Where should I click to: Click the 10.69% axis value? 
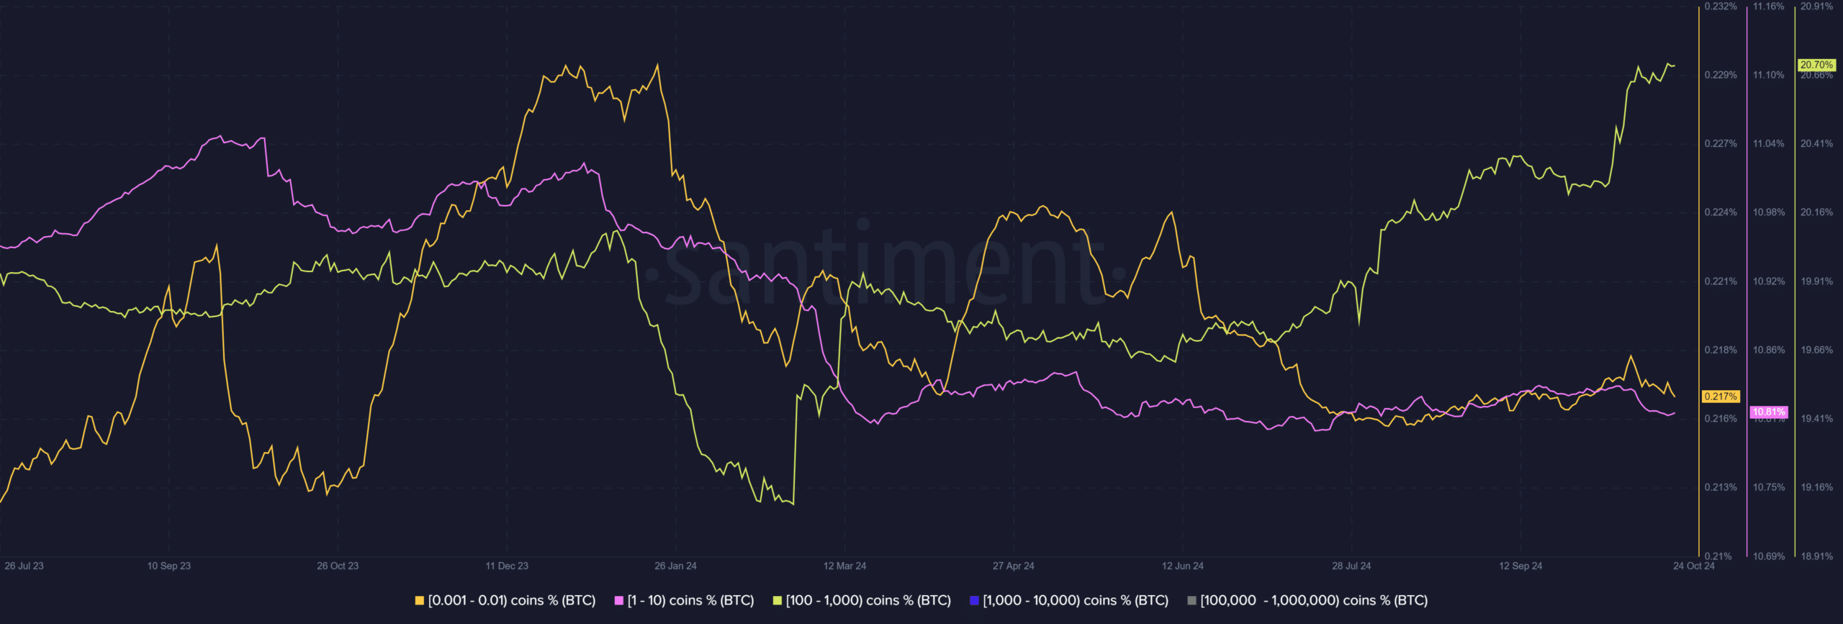[x=1769, y=556]
